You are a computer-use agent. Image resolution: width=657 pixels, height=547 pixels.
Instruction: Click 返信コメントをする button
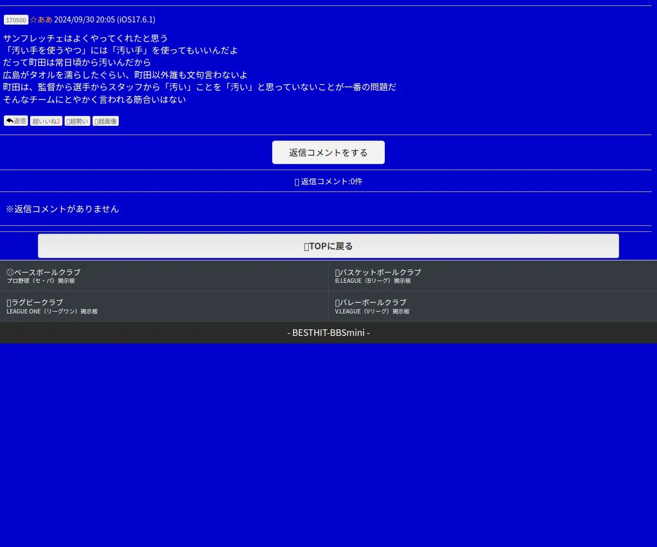point(328,153)
